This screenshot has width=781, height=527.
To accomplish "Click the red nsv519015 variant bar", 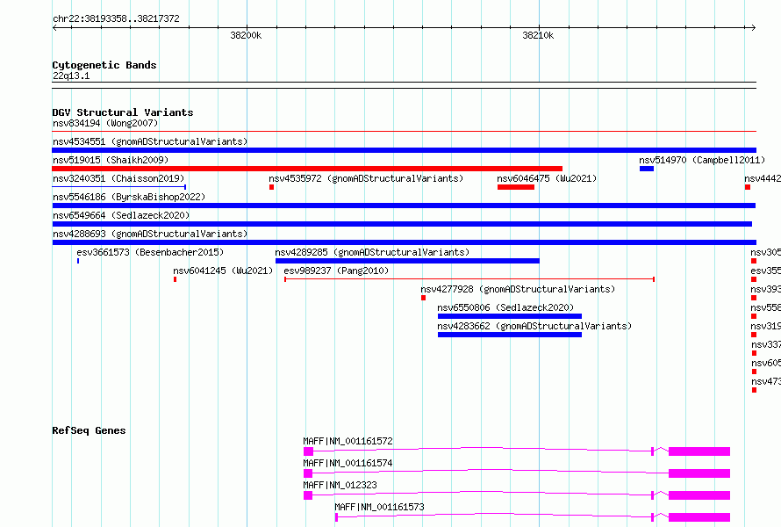I will pyautogui.click(x=307, y=169).
